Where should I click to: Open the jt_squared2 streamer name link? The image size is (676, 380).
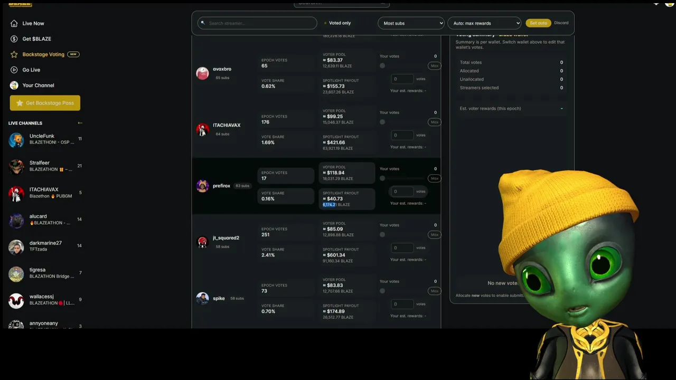click(x=226, y=238)
